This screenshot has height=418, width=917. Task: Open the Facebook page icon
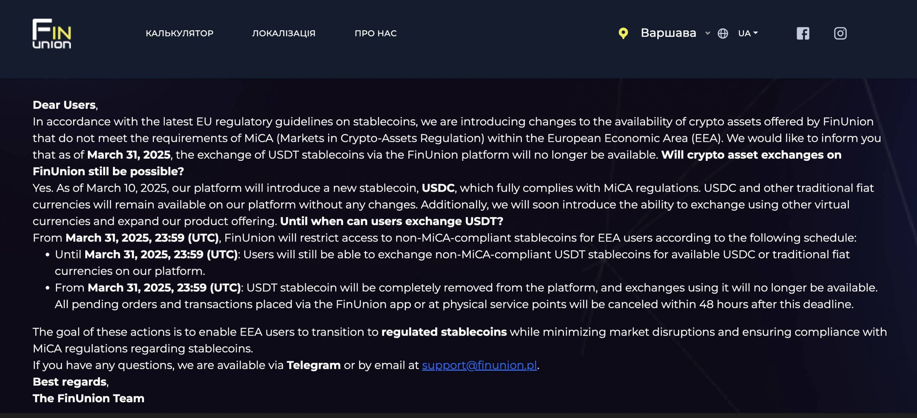(x=803, y=33)
